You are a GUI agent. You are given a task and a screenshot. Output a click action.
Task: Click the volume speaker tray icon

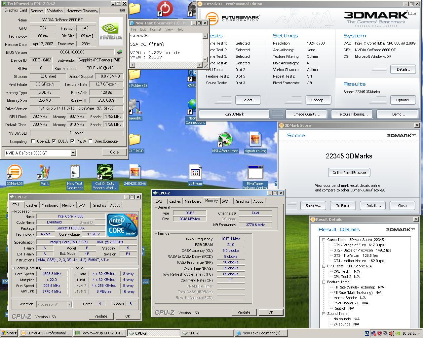(x=391, y=333)
